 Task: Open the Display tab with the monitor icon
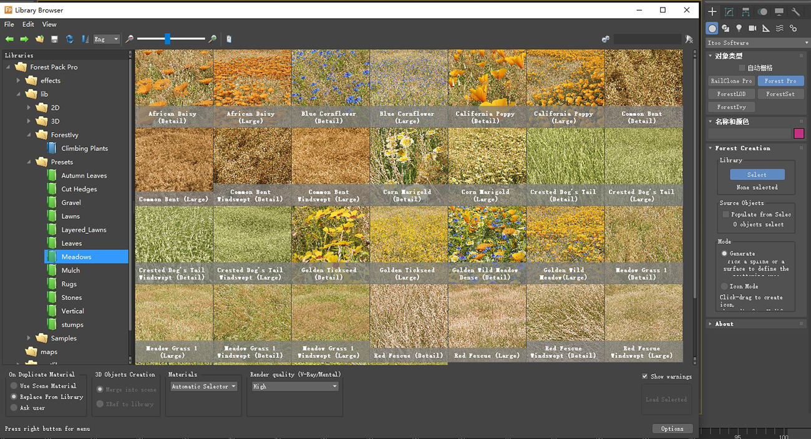779,12
